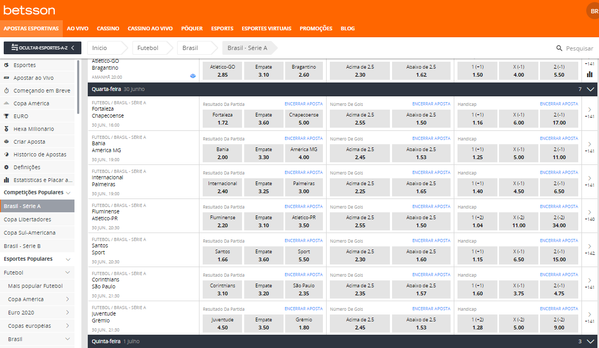Viewport: 599px width, 348px height.
Task: Click the blue cube icon on Atlético-GO match
Action: (x=193, y=76)
